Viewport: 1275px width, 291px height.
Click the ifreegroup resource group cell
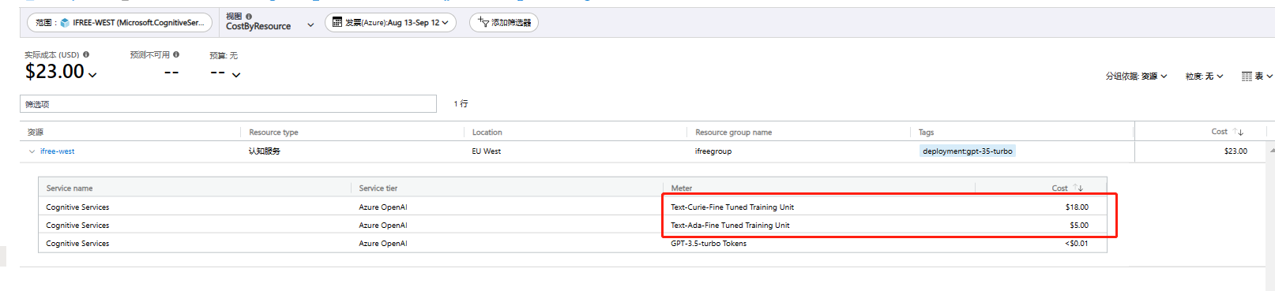(x=713, y=151)
